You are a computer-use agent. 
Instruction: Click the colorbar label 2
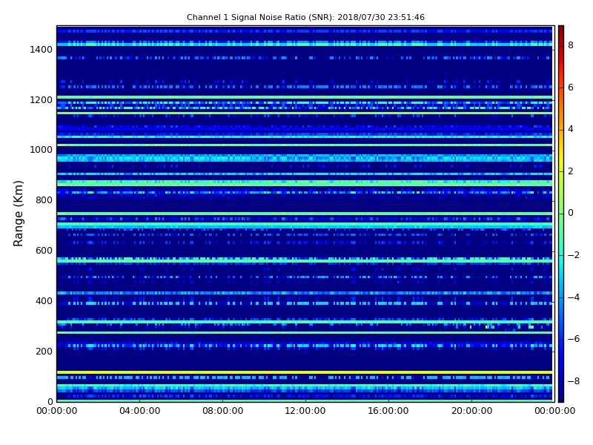[571, 171]
